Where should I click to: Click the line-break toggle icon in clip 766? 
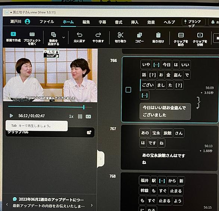click(198, 103)
